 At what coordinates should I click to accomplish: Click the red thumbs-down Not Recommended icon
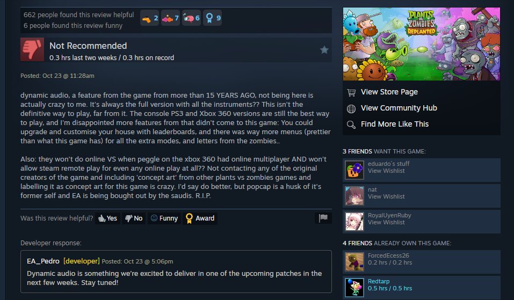32,49
